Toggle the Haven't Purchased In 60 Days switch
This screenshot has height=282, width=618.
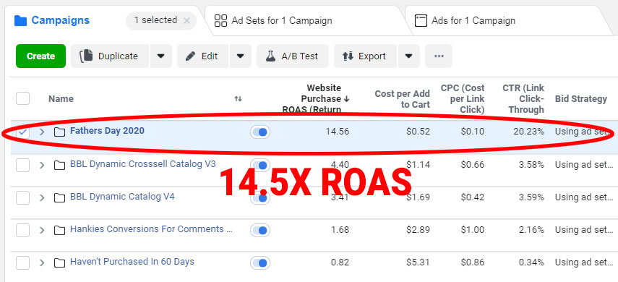[260, 262]
